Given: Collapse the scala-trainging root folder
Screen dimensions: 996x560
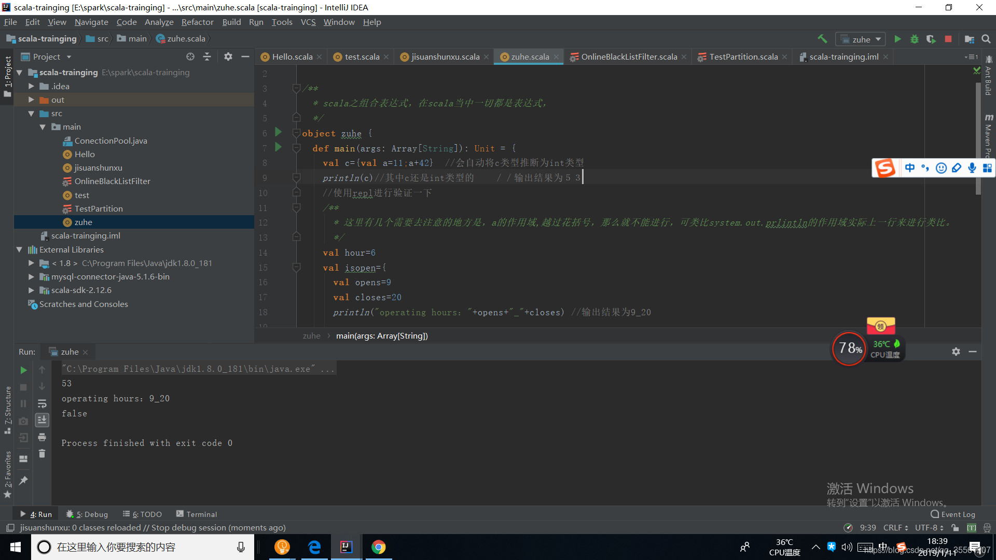Looking at the screenshot, I should point(20,73).
